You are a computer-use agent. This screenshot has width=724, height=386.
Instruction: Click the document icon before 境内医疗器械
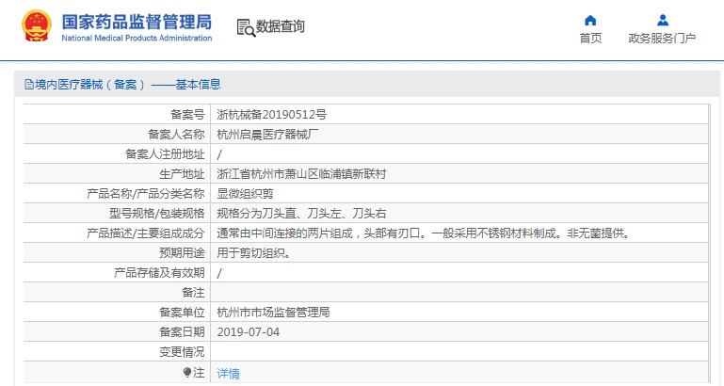(x=29, y=85)
